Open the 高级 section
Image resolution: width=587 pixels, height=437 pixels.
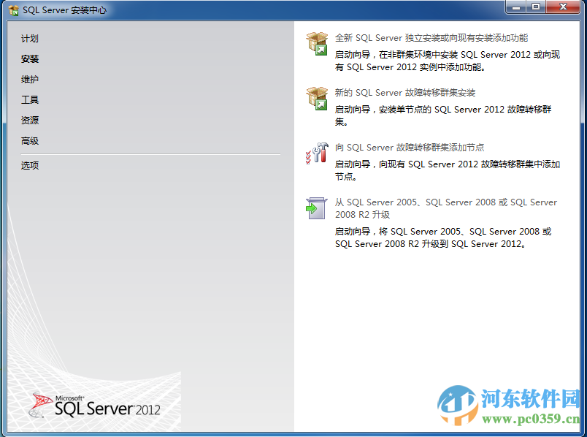(x=29, y=141)
